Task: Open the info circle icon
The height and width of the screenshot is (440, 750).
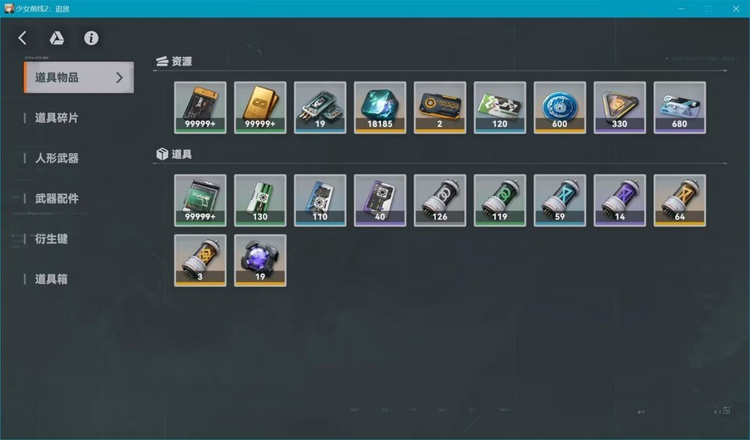Action: point(91,37)
